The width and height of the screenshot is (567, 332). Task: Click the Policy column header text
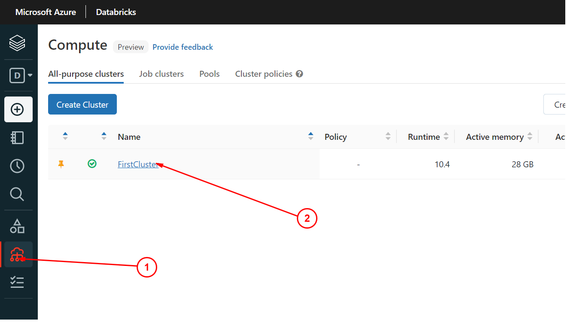pyautogui.click(x=336, y=137)
